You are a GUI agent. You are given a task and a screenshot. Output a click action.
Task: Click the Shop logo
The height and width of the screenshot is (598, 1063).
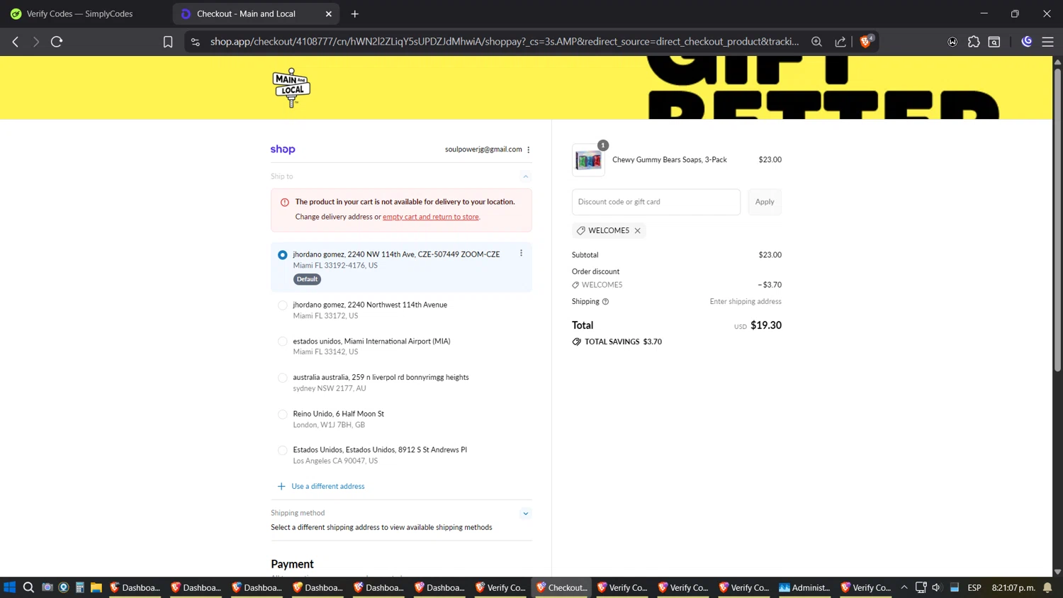(283, 149)
